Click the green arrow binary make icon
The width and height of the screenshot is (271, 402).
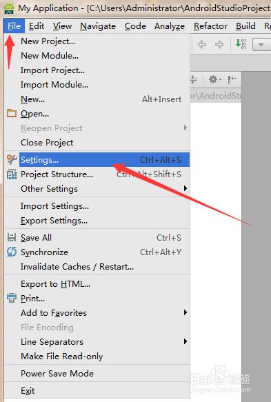click(x=241, y=44)
